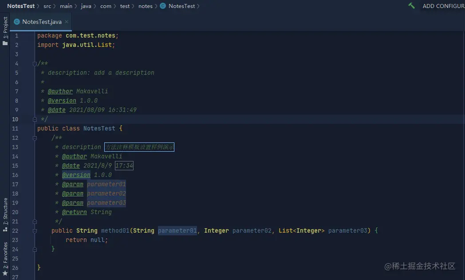Click the Project folder icon in sidebar
The width and height of the screenshot is (465, 280).
pyautogui.click(x=5, y=43)
